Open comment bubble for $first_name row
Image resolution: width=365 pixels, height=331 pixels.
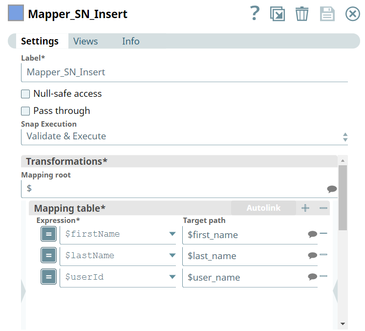(312, 234)
